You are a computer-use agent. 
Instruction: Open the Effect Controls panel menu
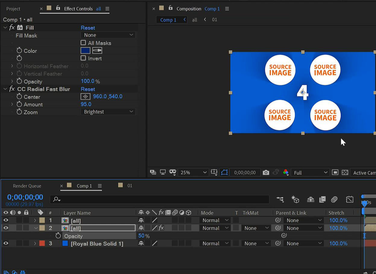click(x=107, y=9)
